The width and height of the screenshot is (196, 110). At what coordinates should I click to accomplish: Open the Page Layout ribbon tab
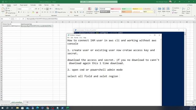tap(24, 5)
